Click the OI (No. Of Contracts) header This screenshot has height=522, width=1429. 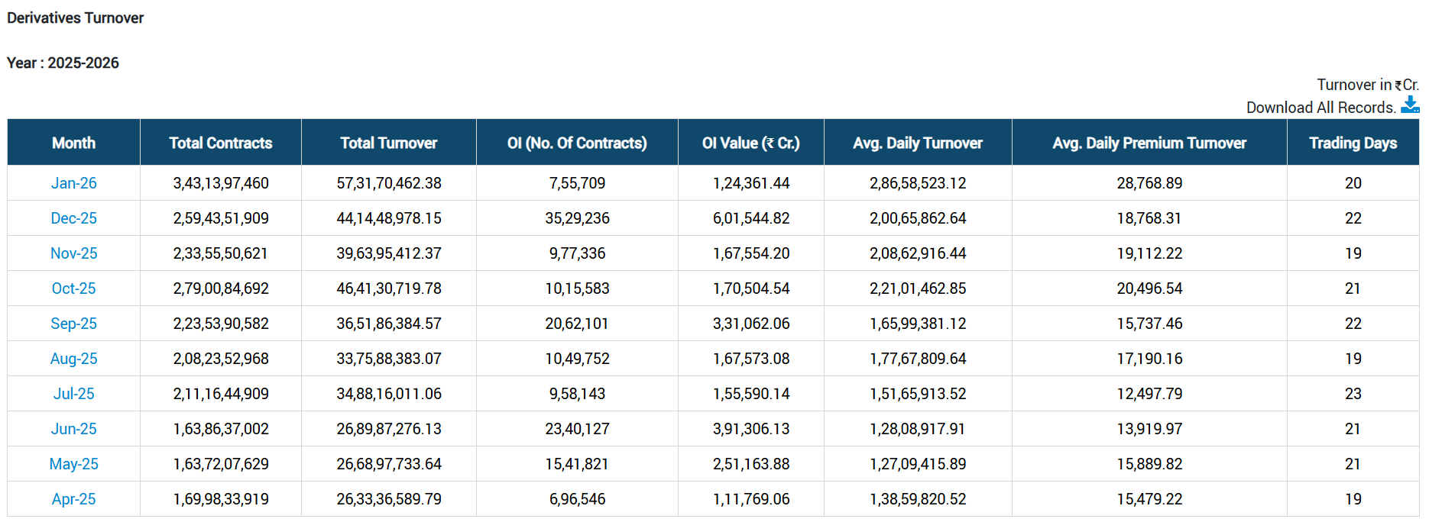pyautogui.click(x=577, y=143)
